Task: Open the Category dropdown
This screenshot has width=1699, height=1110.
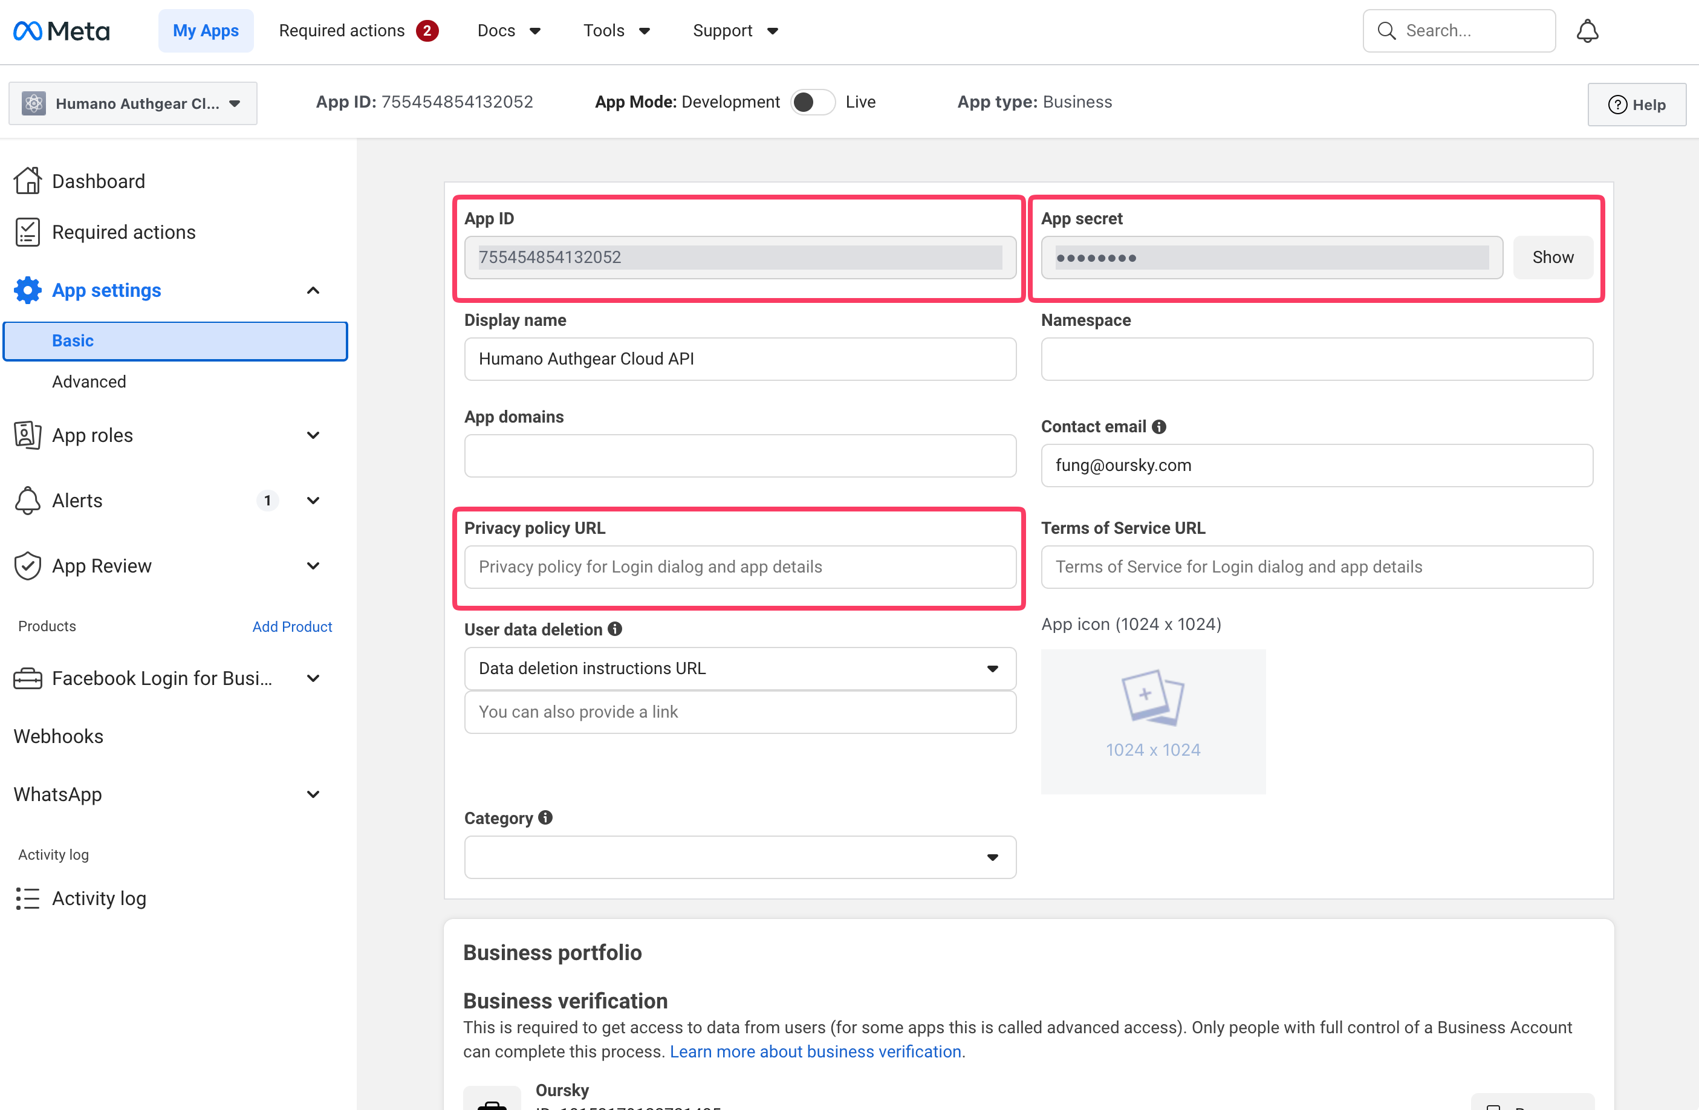Action: tap(739, 857)
